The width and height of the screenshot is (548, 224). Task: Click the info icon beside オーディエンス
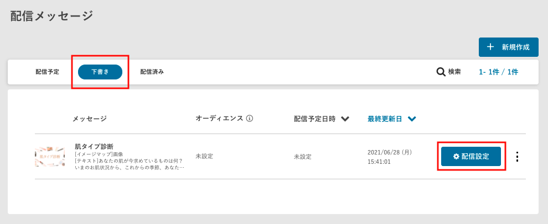pos(250,119)
